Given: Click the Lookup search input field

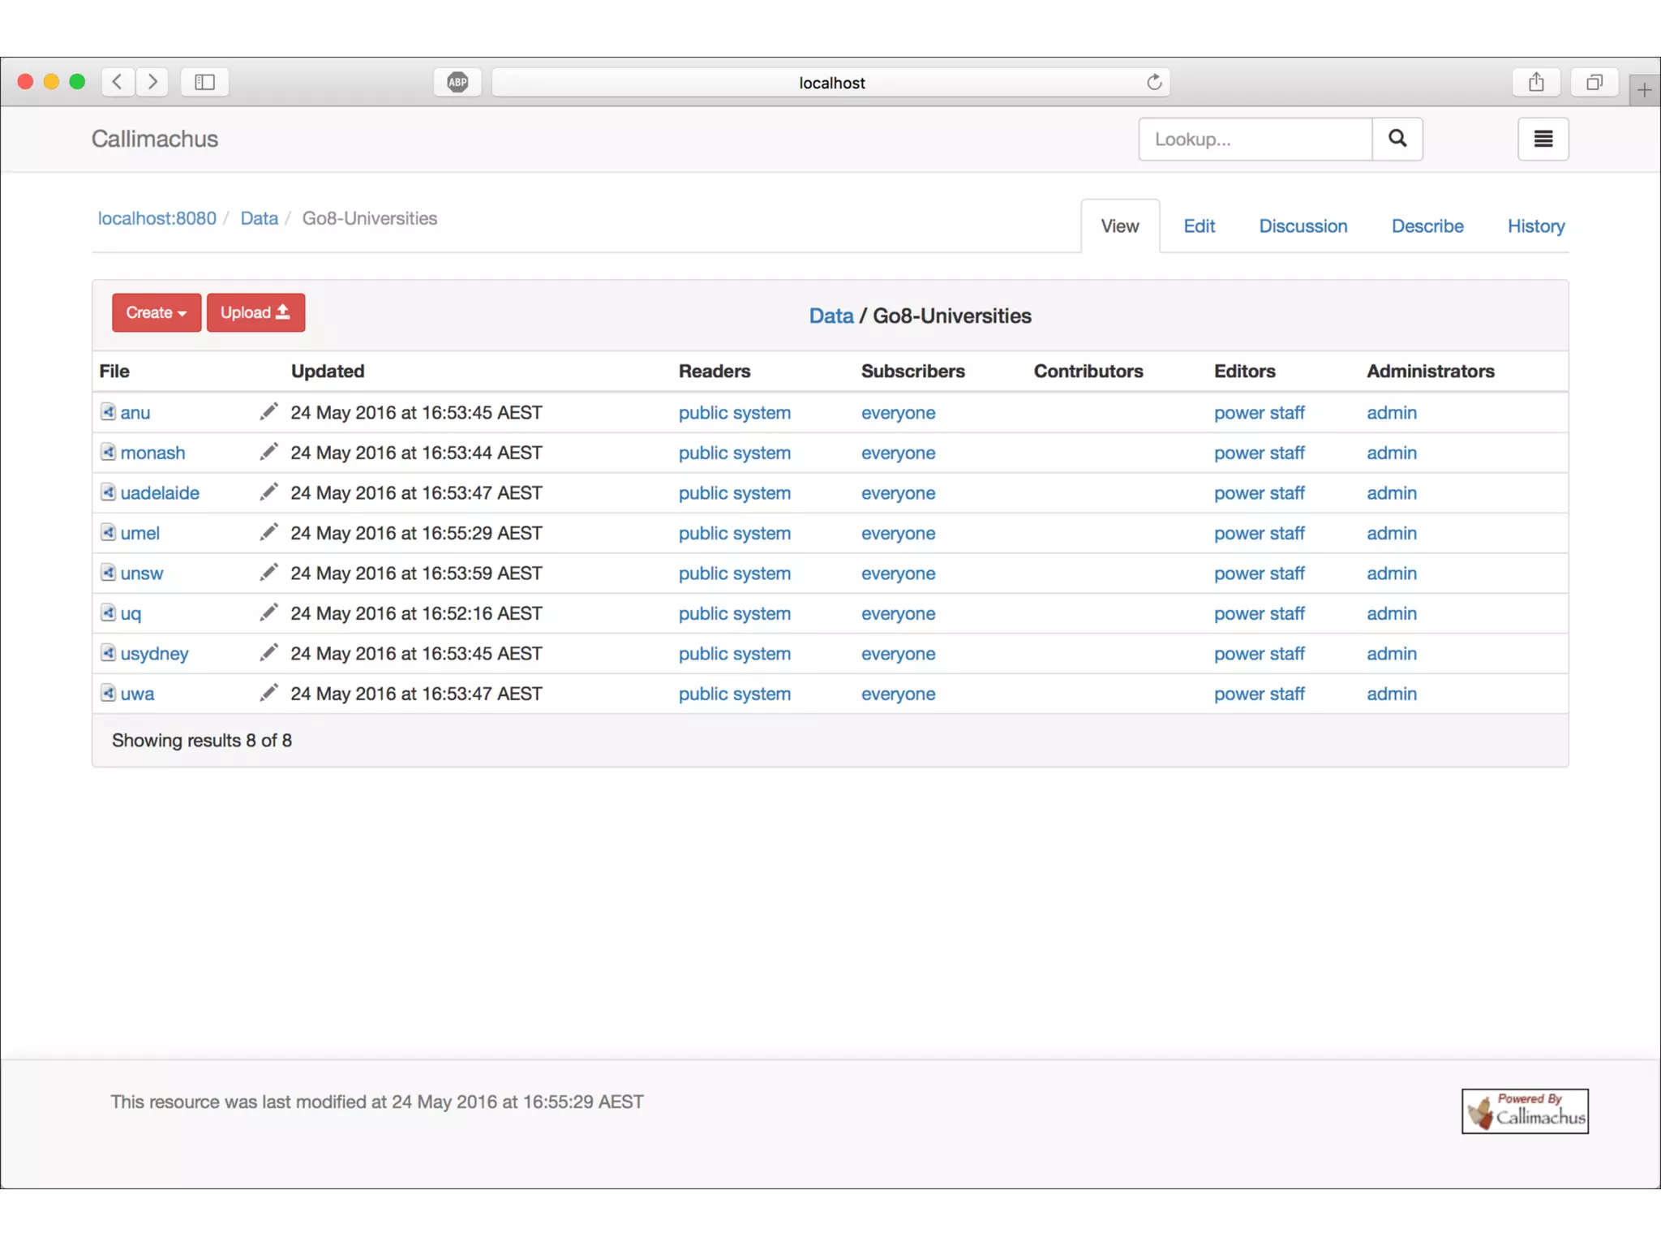Looking at the screenshot, I should pos(1255,139).
